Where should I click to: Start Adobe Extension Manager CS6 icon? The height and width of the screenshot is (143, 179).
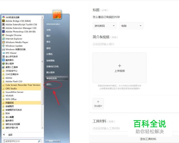point(3,28)
